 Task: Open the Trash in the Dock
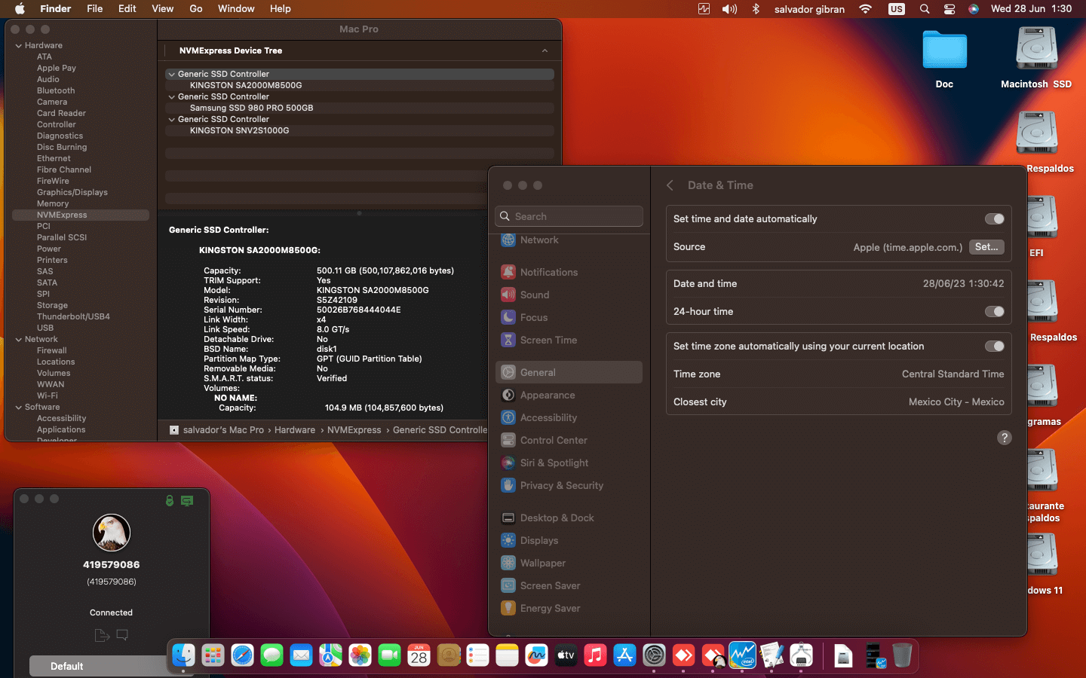coord(902,655)
